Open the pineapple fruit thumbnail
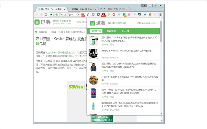Screen dimensions: 207x129 93,80
